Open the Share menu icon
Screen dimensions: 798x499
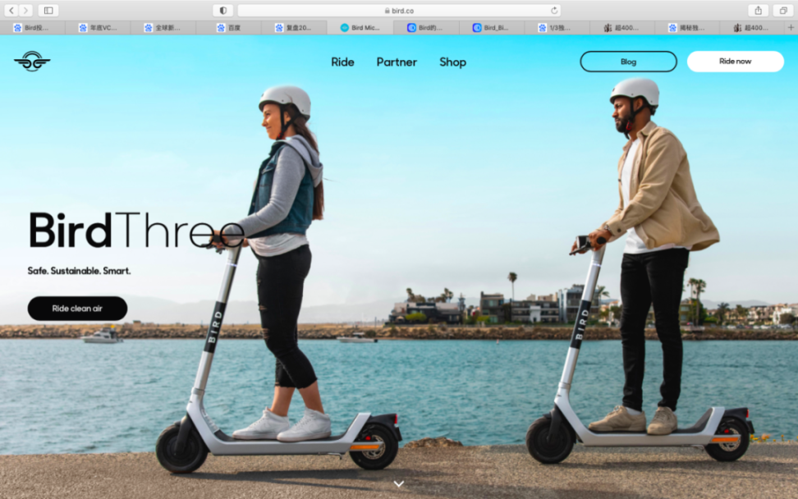pos(758,11)
